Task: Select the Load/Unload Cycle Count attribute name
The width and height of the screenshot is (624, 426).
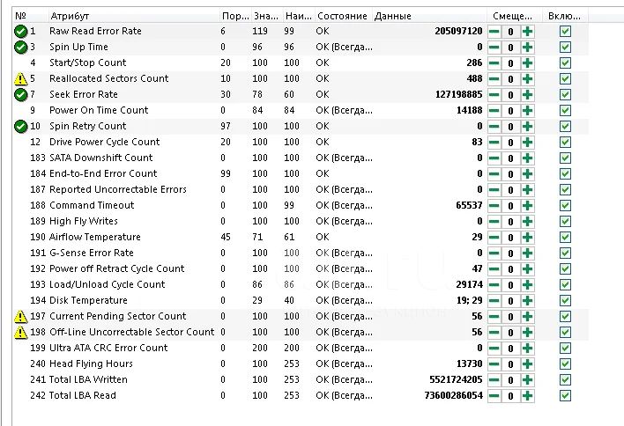Action: (107, 284)
